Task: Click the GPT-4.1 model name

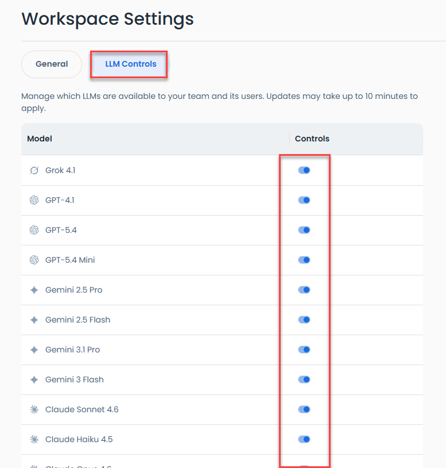Action: pos(60,200)
